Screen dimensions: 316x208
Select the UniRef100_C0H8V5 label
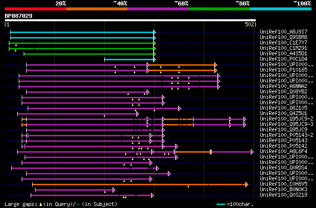coord(283,184)
